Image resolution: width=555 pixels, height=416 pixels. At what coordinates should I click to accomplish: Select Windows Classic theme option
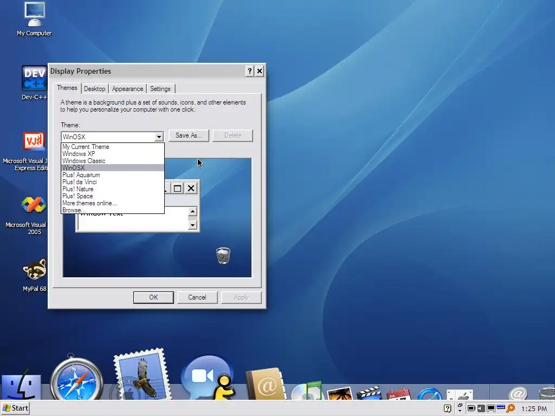pyautogui.click(x=113, y=160)
